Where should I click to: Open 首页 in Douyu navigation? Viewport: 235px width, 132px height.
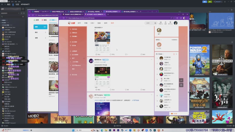[79, 23]
